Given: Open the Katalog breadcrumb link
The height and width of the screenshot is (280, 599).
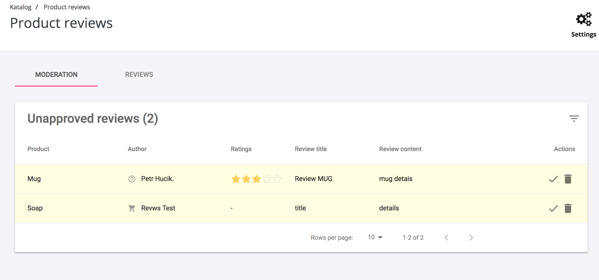Looking at the screenshot, I should (x=21, y=7).
